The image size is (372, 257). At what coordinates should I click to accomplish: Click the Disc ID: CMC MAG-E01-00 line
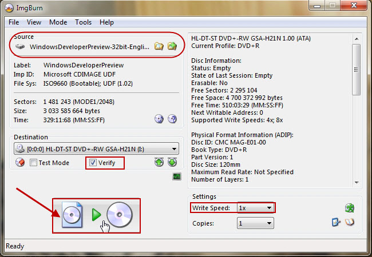(228, 142)
